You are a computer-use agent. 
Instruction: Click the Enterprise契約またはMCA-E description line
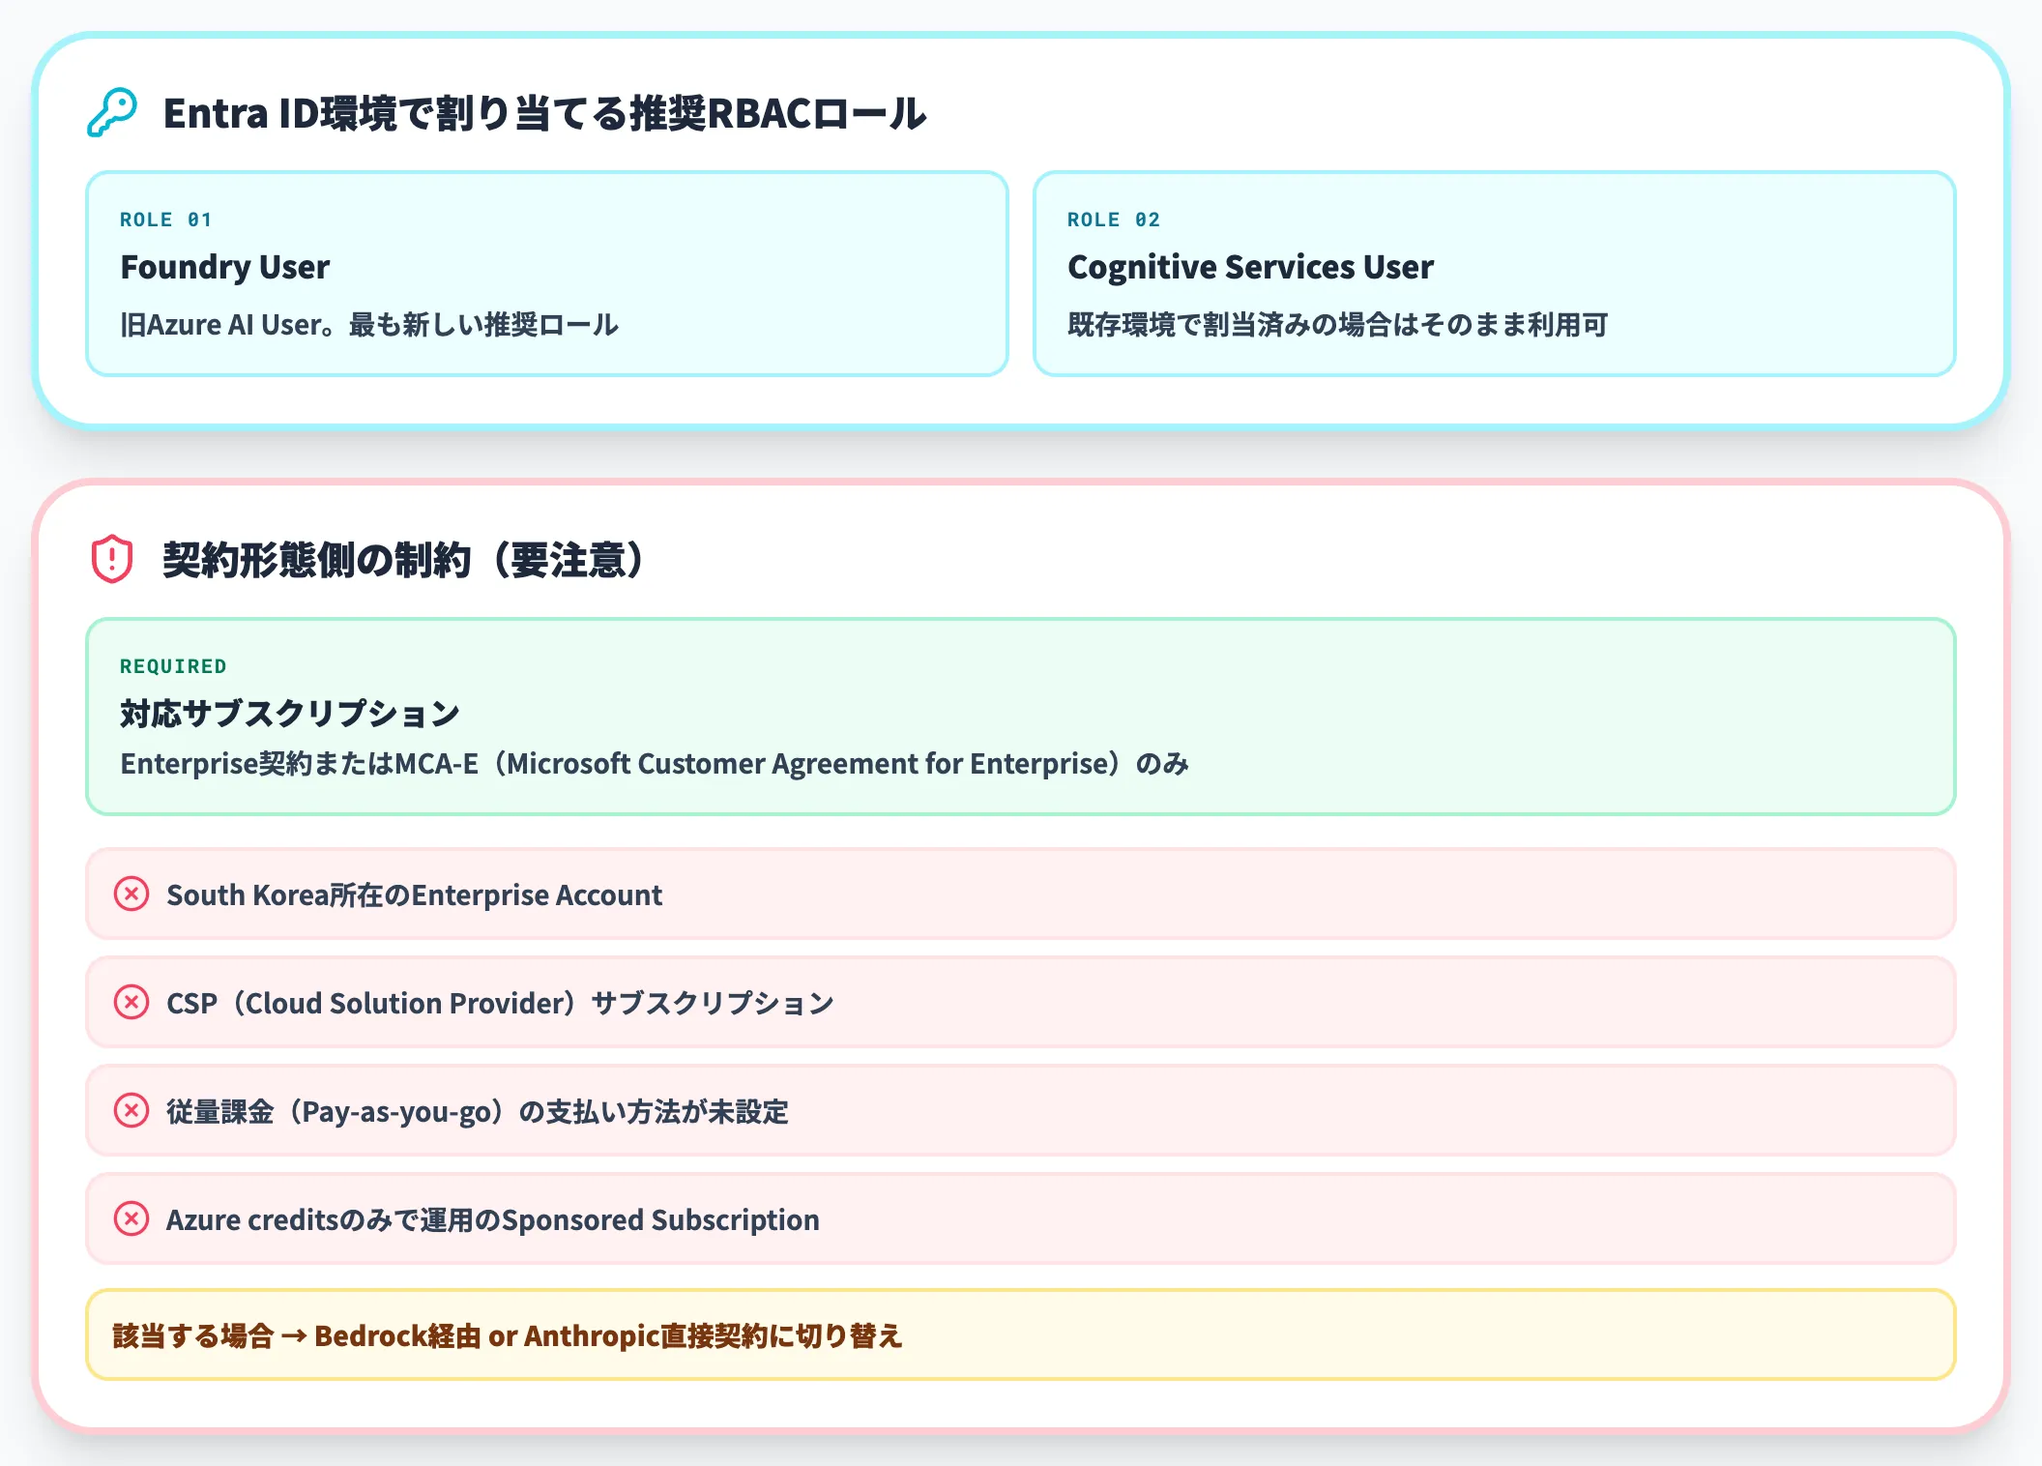coord(655,764)
